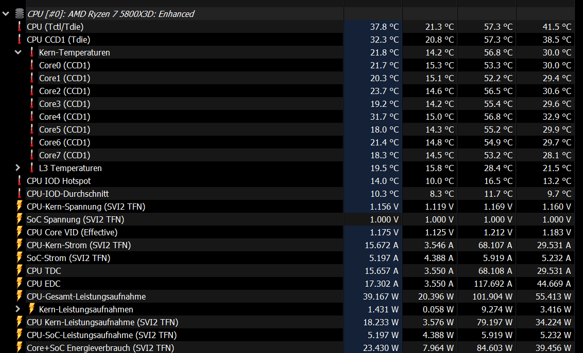Click minimum value 14.6 °C in Core2 row

tap(439, 91)
